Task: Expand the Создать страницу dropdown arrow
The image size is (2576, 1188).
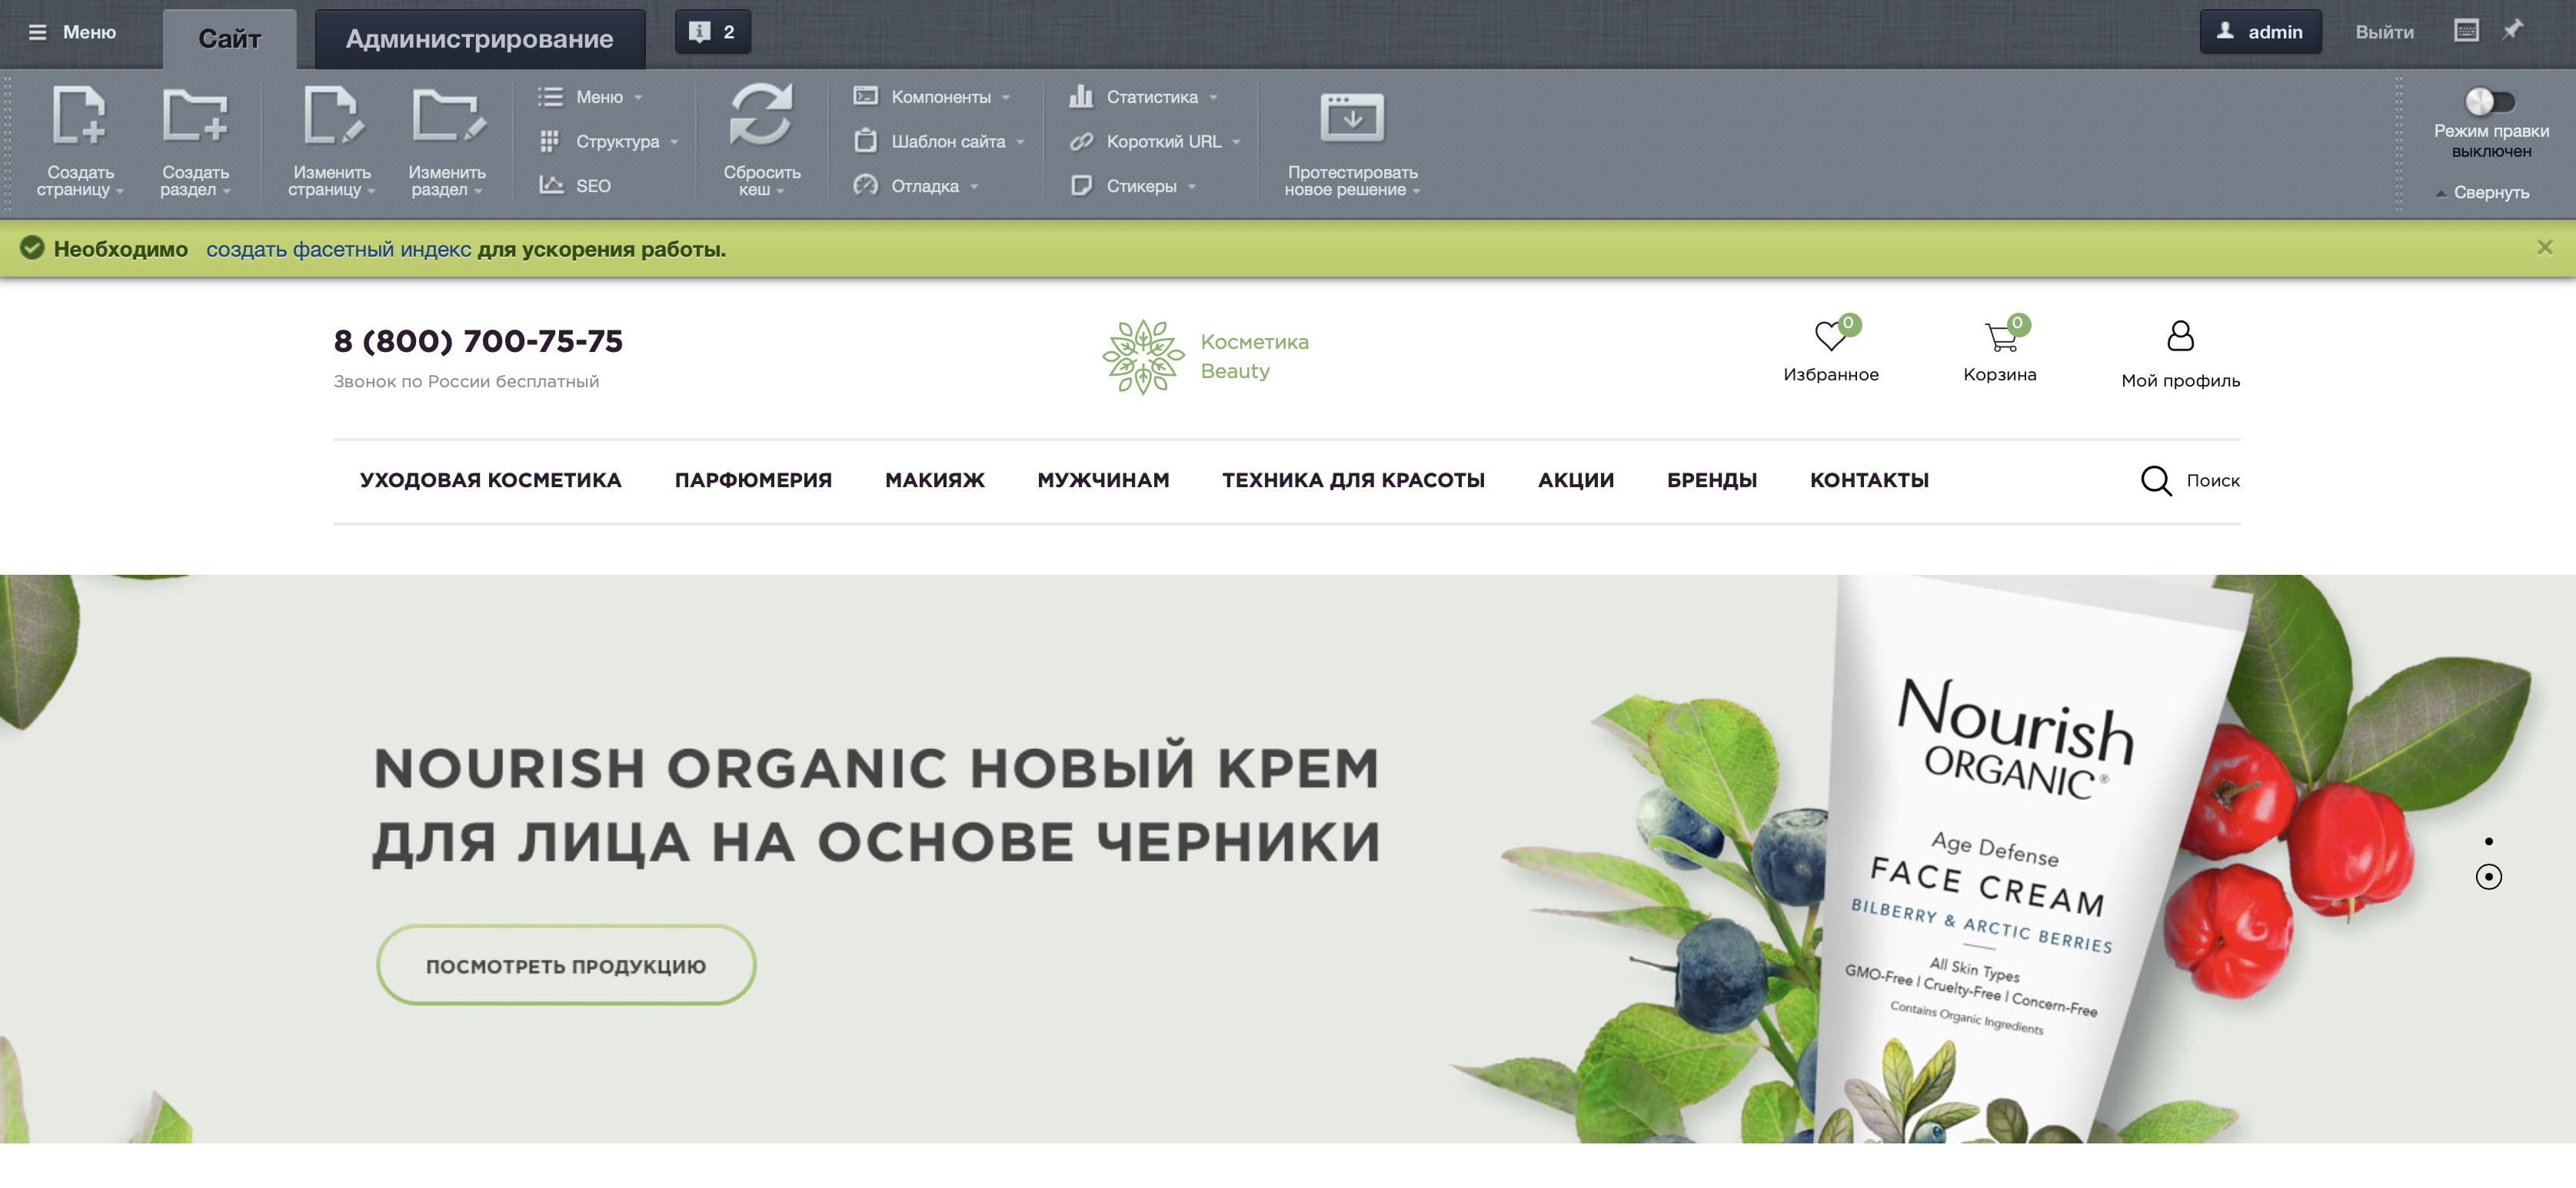Action: 120,191
